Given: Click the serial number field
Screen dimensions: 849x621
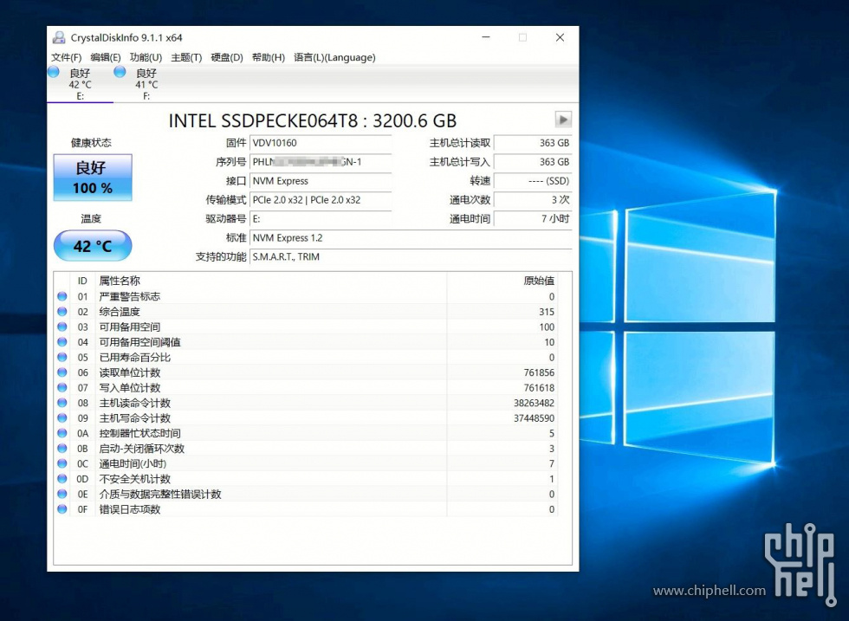Looking at the screenshot, I should (x=321, y=162).
